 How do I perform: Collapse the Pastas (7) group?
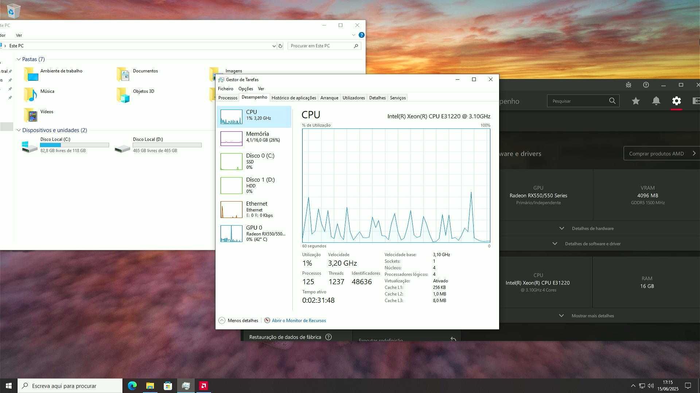pos(19,59)
